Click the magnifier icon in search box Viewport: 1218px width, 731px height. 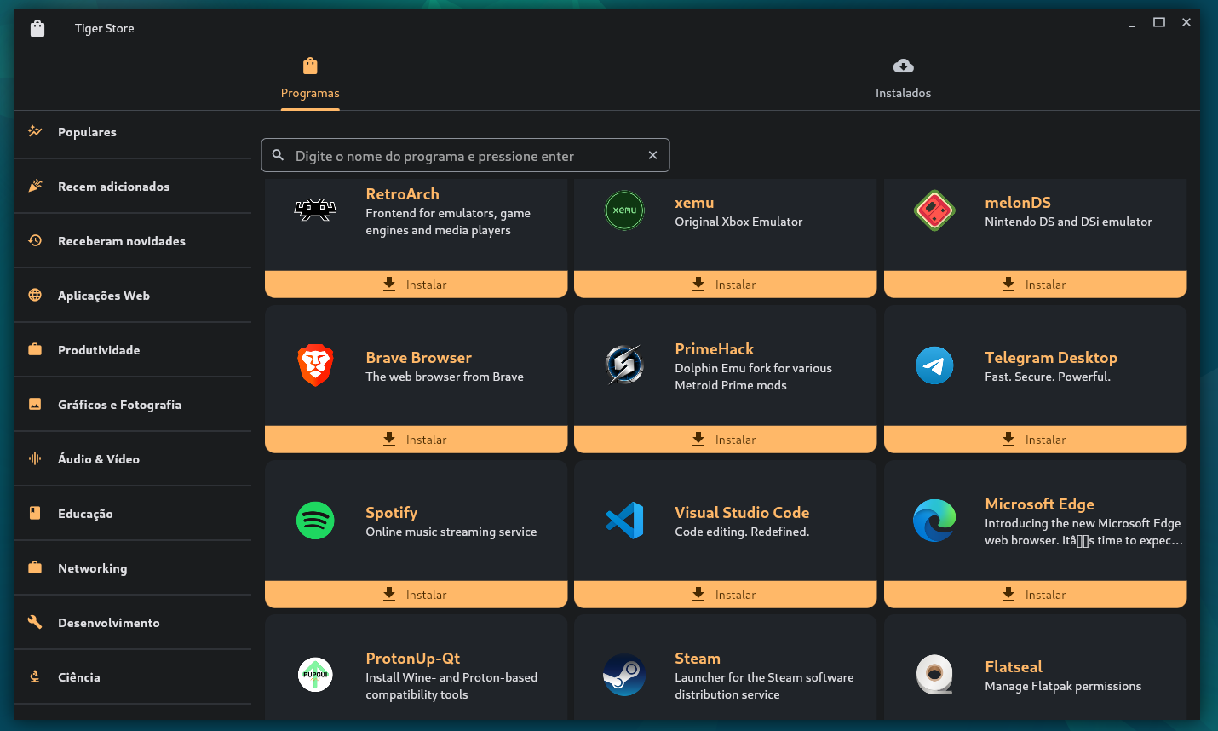tap(278, 155)
